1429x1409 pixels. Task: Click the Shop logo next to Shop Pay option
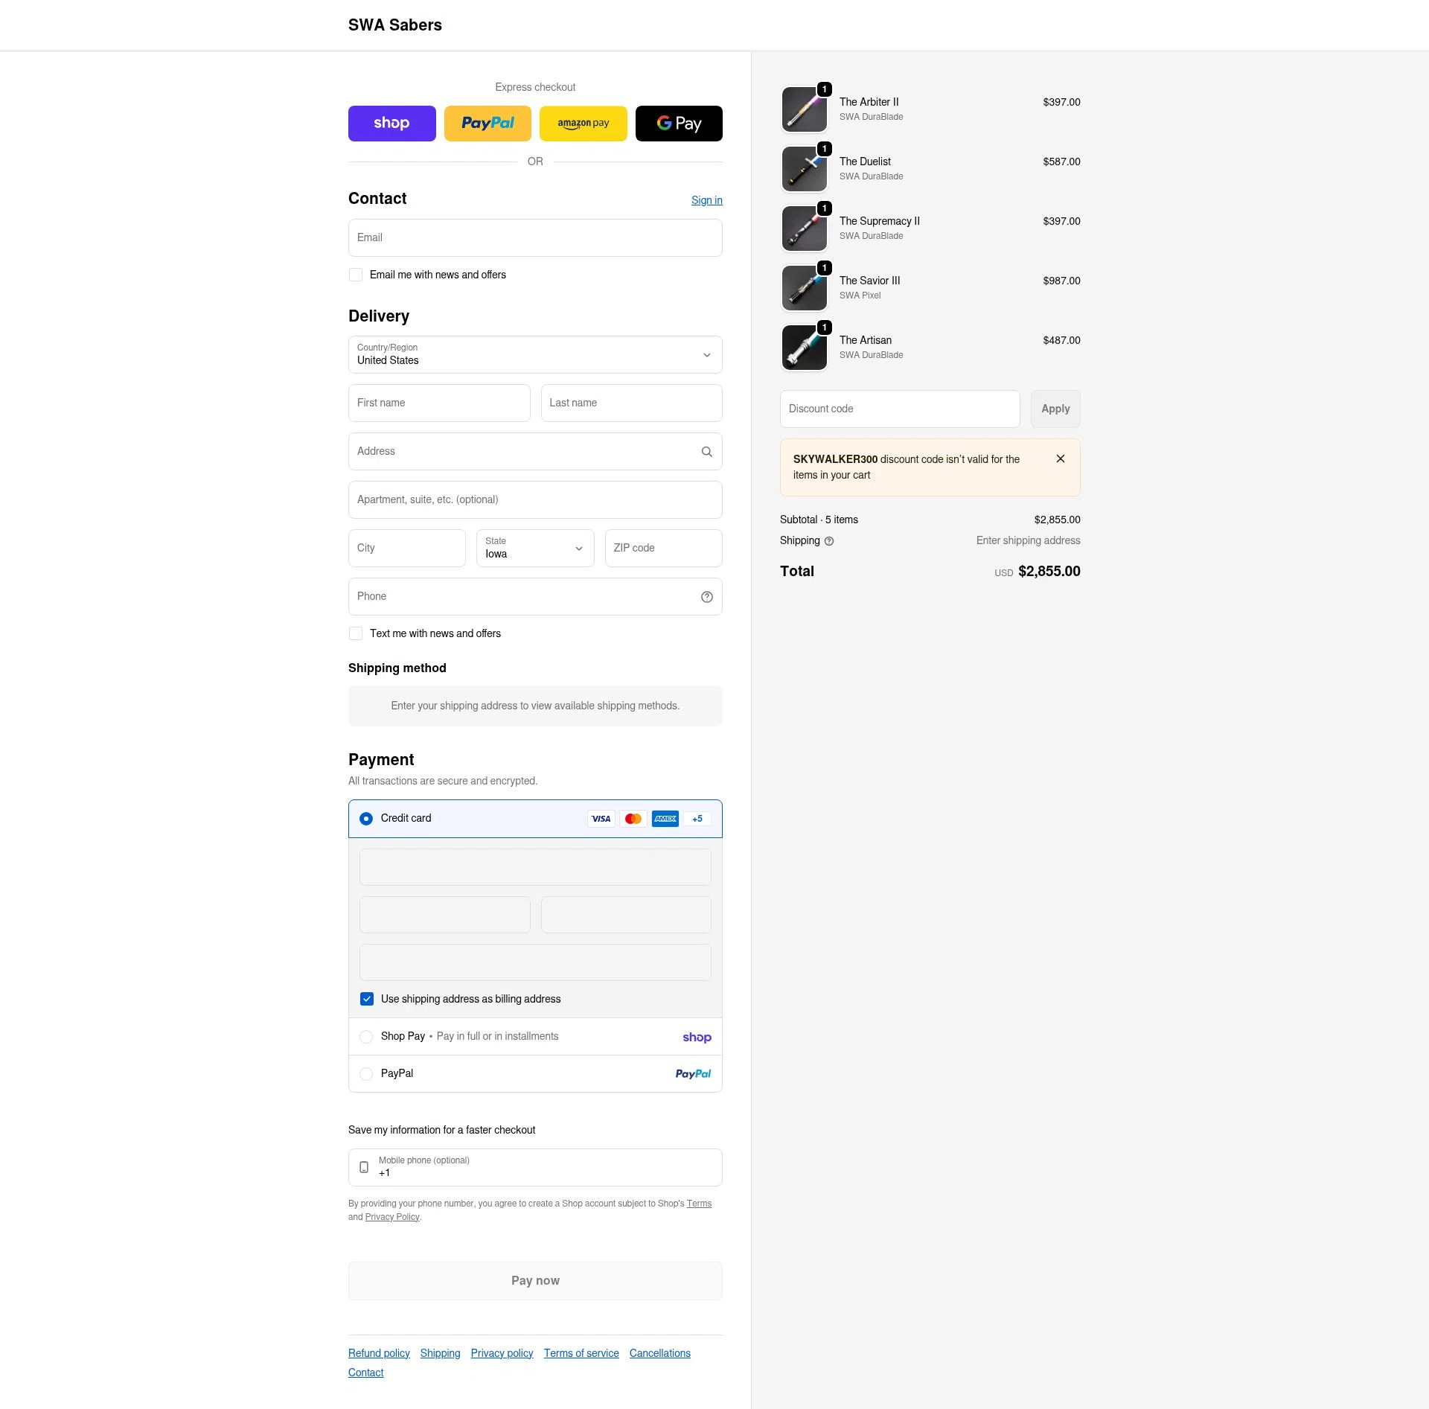point(697,1037)
